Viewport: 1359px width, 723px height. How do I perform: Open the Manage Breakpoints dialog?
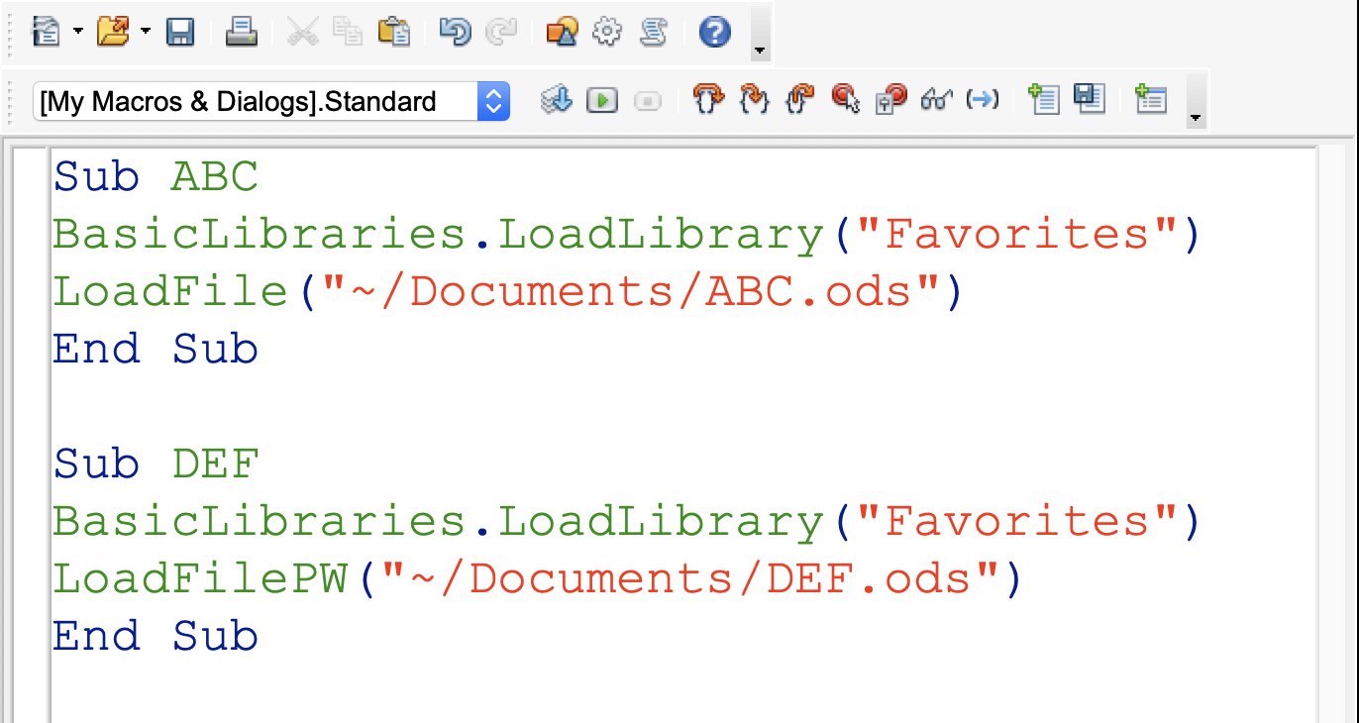coord(890,99)
